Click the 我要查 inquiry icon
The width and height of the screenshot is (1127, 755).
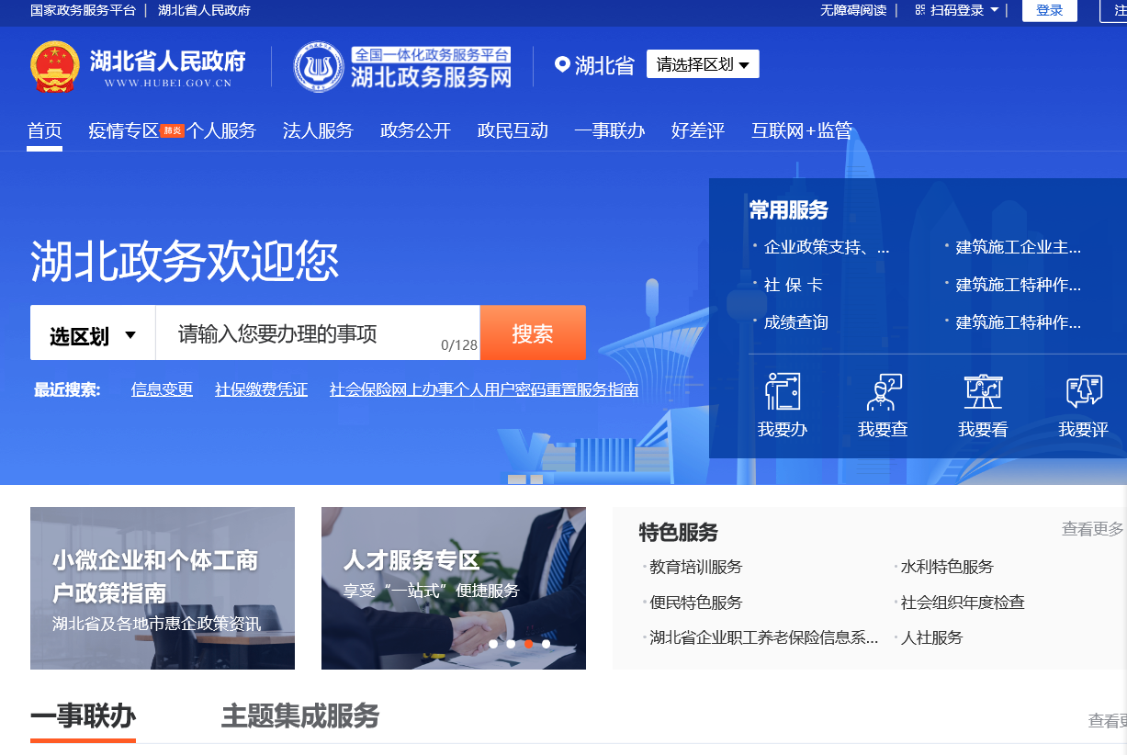pos(883,392)
